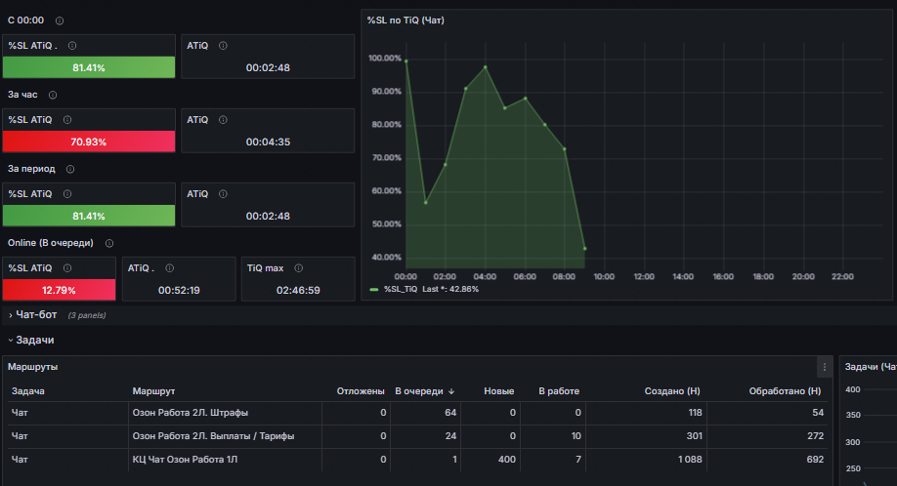Sort table by Маршрут column header
The height and width of the screenshot is (486, 897).
tap(153, 391)
